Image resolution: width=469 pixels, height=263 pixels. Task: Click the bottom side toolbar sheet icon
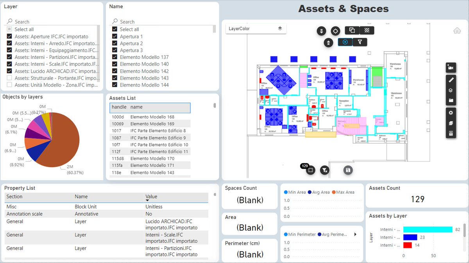click(451, 134)
